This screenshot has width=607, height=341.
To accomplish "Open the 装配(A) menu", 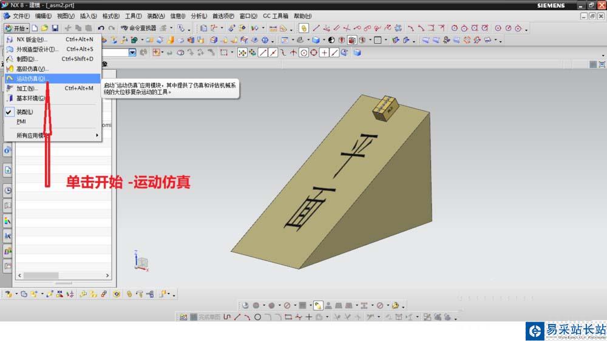I will pyautogui.click(x=155, y=16).
